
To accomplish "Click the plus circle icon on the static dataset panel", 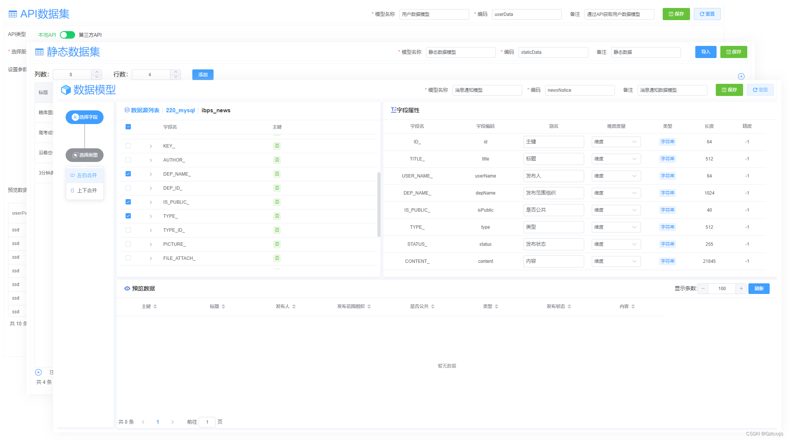I will 741,76.
